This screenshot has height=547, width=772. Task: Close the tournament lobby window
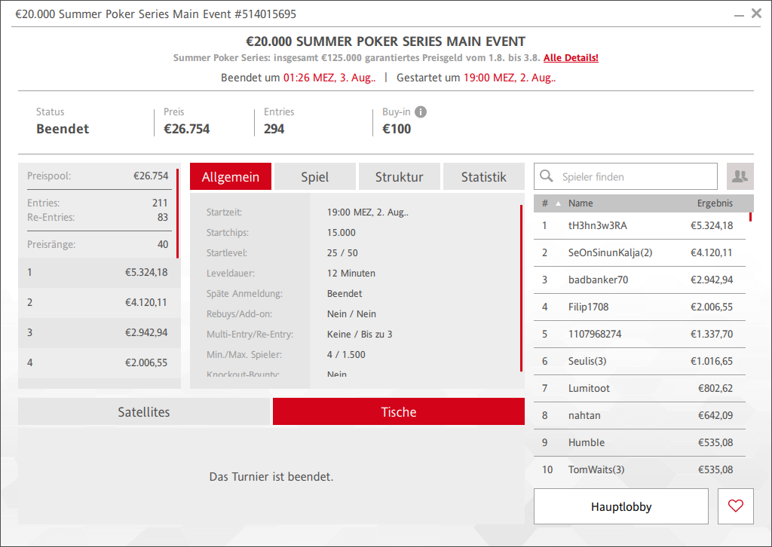point(756,14)
